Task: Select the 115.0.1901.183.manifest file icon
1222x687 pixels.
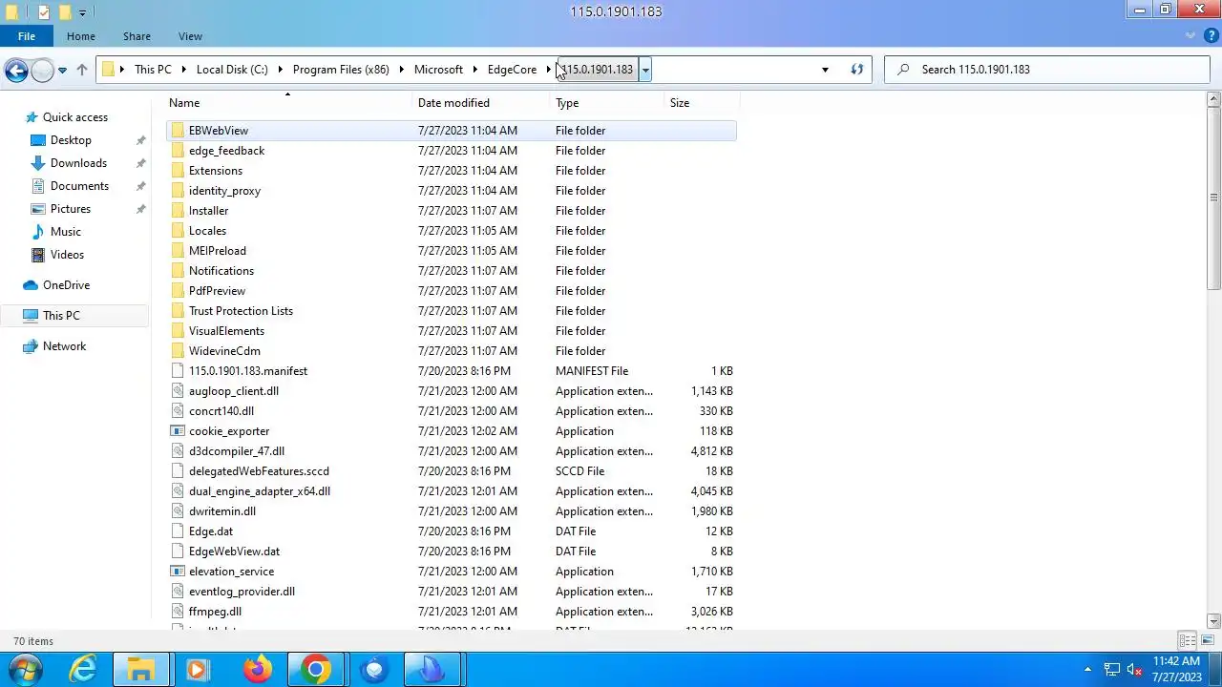Action: coord(178,371)
